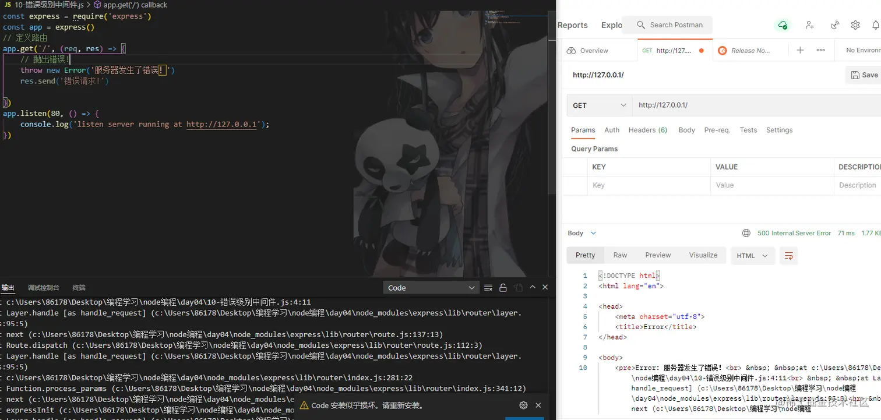881x420 pixels.
Task: Open the Explore section in Postman header
Action: point(612,25)
